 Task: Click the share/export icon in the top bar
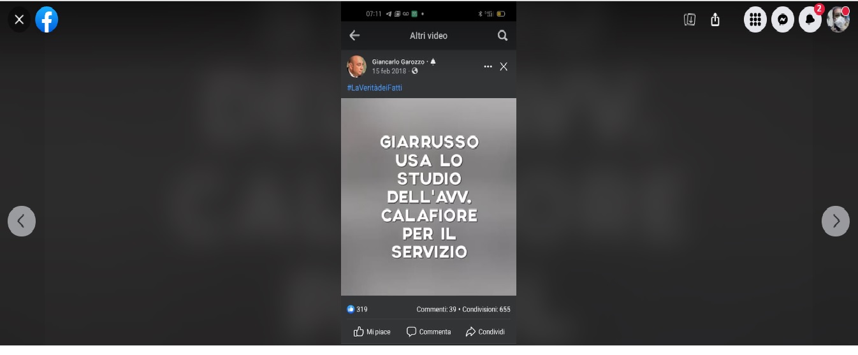(x=715, y=20)
